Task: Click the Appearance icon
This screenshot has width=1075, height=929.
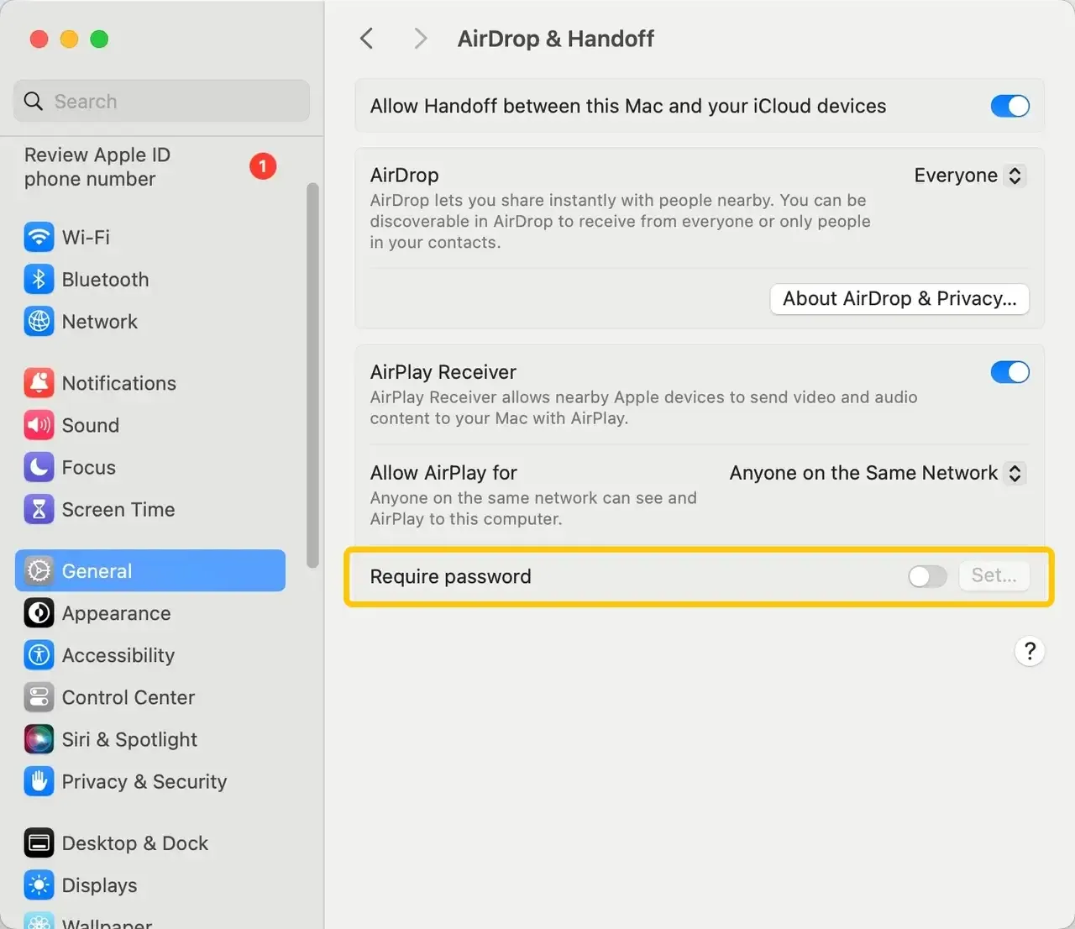Action: (39, 613)
